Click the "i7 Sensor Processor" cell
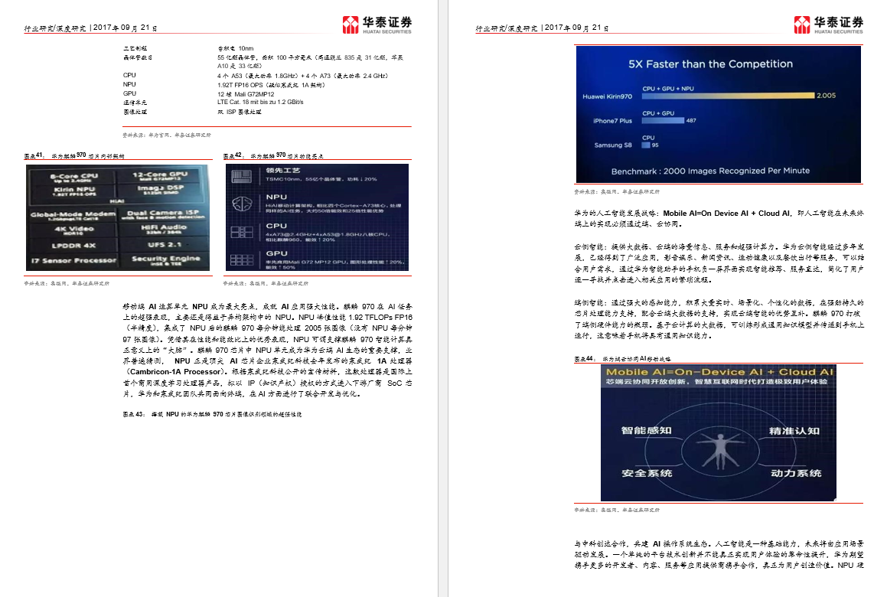 (x=73, y=261)
